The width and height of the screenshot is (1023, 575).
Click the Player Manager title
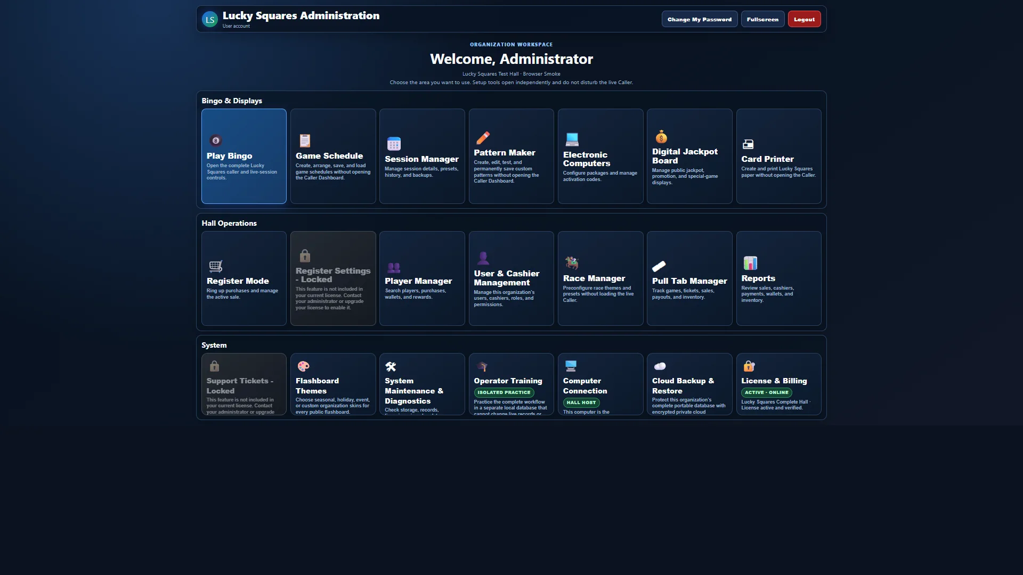click(418, 281)
